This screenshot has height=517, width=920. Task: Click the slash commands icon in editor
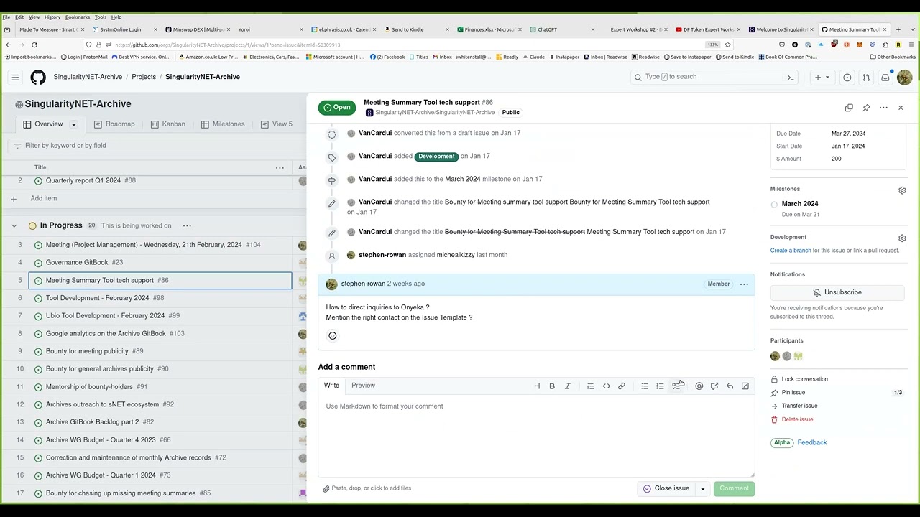pyautogui.click(x=745, y=386)
